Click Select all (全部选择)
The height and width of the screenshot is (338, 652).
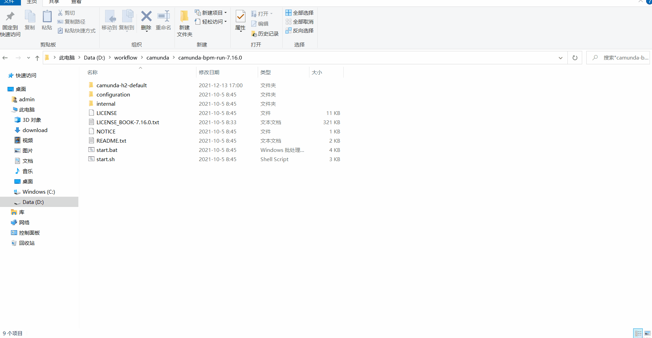[x=299, y=13]
